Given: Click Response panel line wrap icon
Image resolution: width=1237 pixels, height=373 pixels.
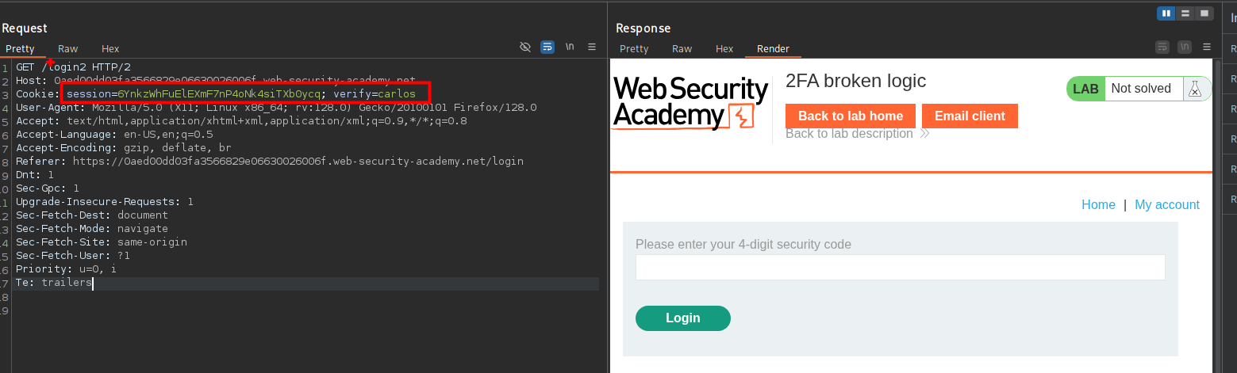Looking at the screenshot, I should pyautogui.click(x=1162, y=48).
